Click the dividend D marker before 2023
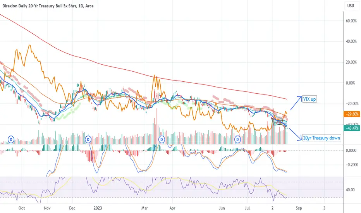The width and height of the screenshot is (361, 213). point(88,139)
